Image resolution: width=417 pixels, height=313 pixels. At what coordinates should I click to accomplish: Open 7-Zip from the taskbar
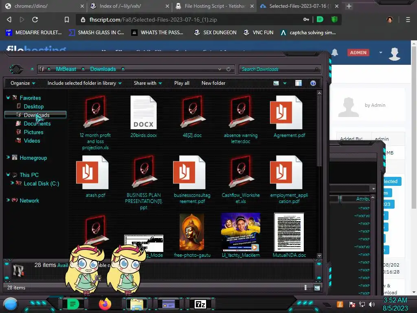(200, 304)
